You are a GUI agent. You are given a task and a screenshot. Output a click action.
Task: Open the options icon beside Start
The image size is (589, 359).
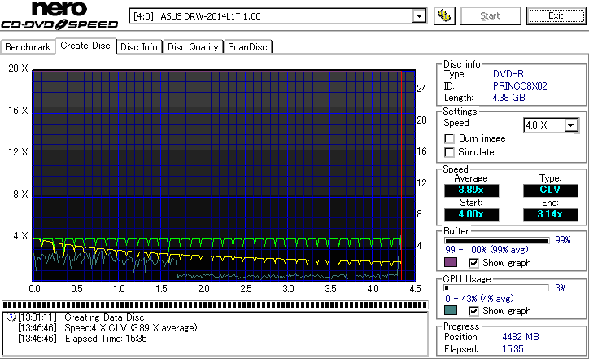coord(444,15)
